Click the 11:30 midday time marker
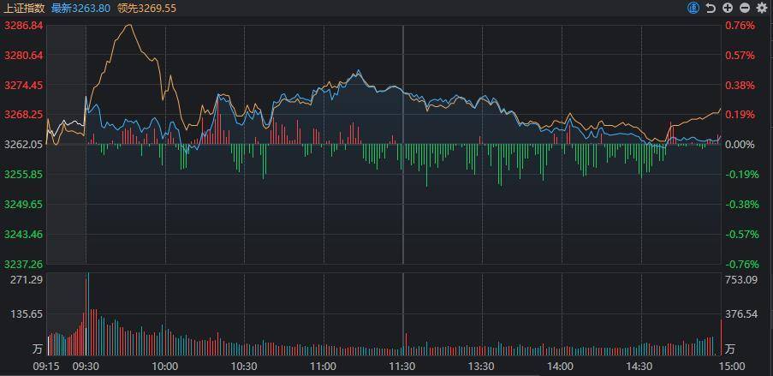 (x=402, y=367)
